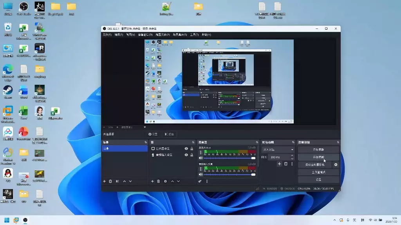This screenshot has width=401, height=225.
Task: Open transition properties three-dot icon
Action: 292,164
